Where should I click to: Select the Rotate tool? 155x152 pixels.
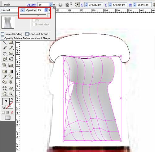5,54
